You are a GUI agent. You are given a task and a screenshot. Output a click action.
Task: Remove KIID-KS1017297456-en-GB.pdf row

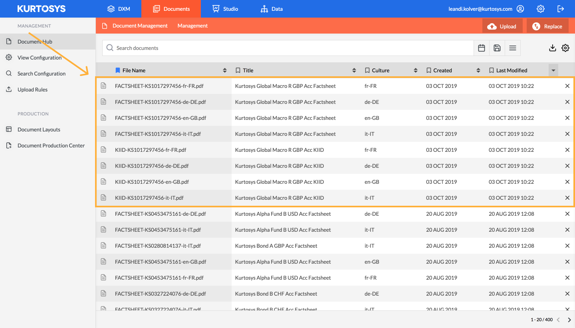[x=567, y=182]
